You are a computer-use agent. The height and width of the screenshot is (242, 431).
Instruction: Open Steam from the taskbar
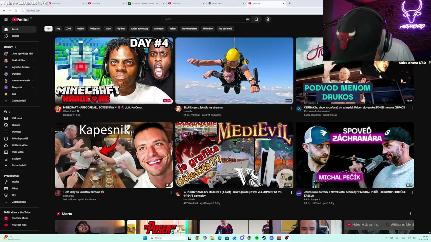(264, 238)
